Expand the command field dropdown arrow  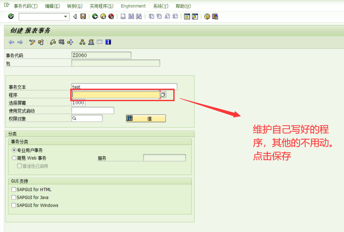66,17
